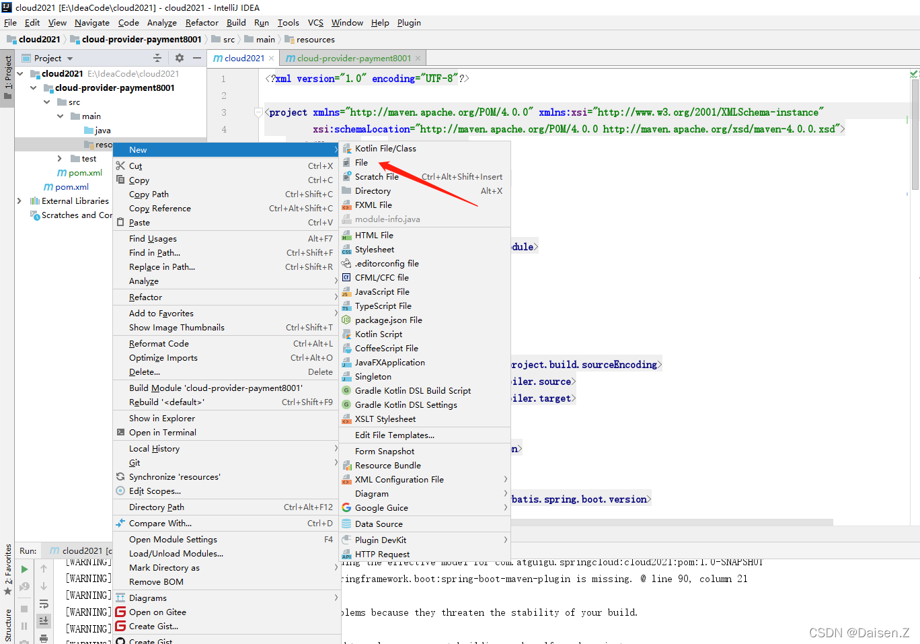Open the Project tool window settings gear

click(179, 58)
